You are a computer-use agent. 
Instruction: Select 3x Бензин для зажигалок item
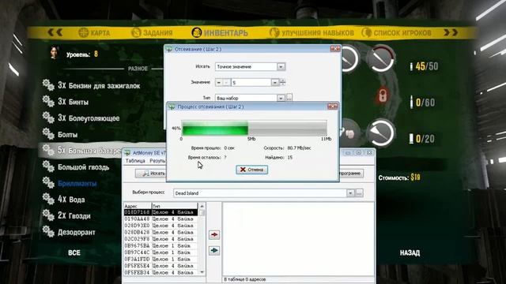click(x=99, y=86)
